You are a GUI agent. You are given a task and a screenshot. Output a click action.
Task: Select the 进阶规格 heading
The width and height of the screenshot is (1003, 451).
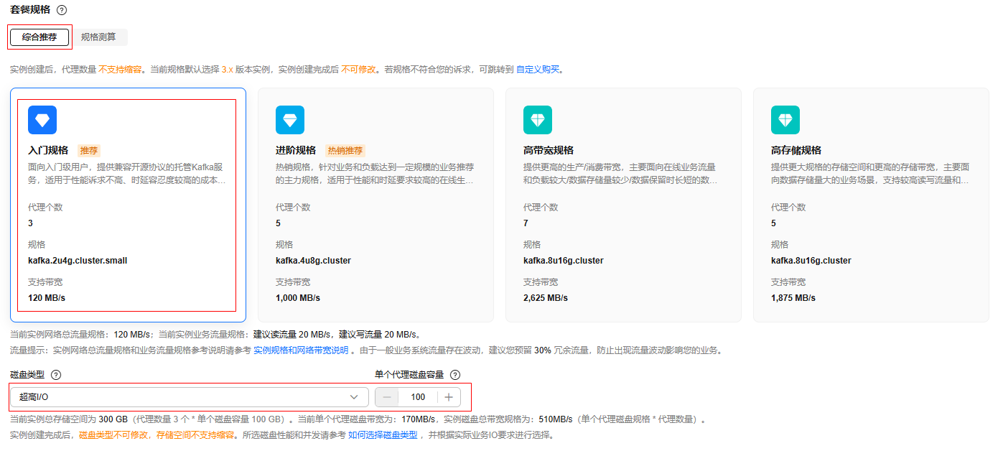296,150
